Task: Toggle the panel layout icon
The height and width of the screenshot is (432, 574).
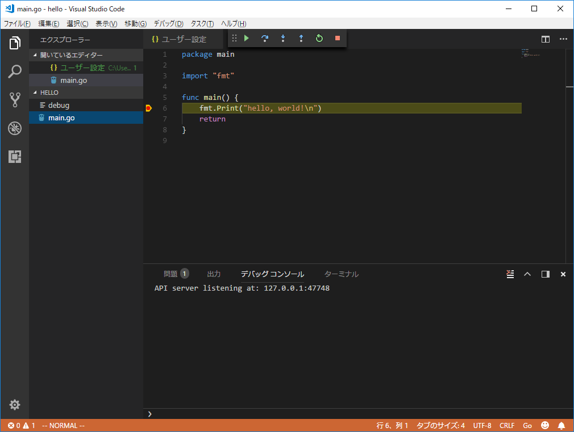Action: (x=545, y=274)
